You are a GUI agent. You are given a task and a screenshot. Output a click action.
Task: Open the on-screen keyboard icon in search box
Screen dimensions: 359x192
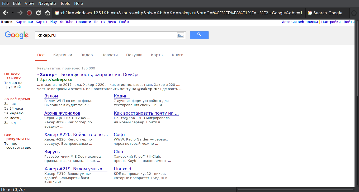pos(181,35)
